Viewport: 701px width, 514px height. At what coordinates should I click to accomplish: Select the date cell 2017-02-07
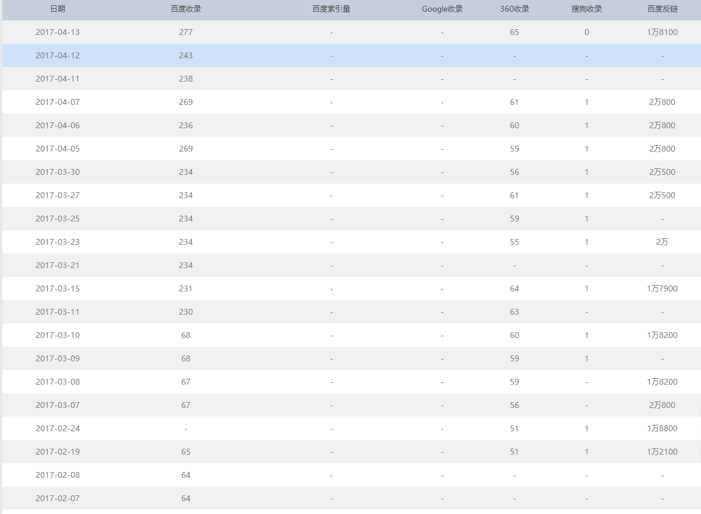tap(58, 498)
